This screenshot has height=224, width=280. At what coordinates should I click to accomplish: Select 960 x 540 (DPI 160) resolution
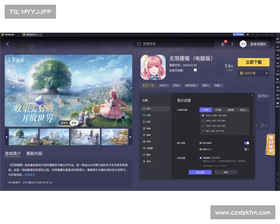pos(213,131)
